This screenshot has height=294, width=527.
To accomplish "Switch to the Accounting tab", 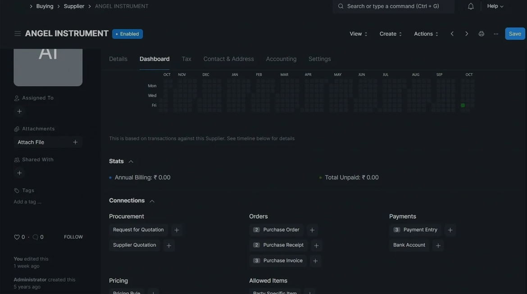I will tap(281, 59).
